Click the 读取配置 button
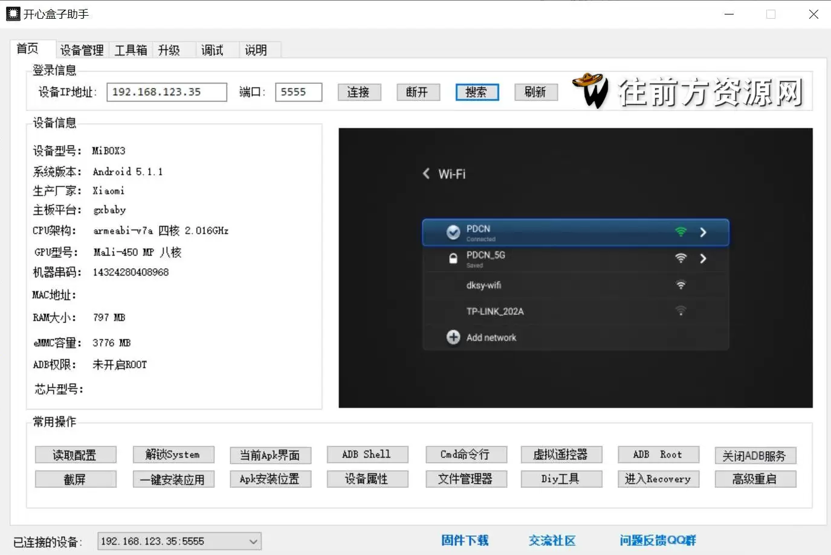 point(76,455)
